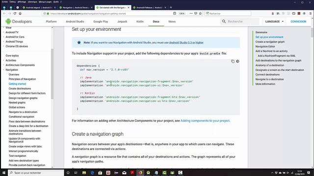The width and height of the screenshot is (314, 176).
Task: Open Adding components to your project link
Action: click(x=205, y=121)
